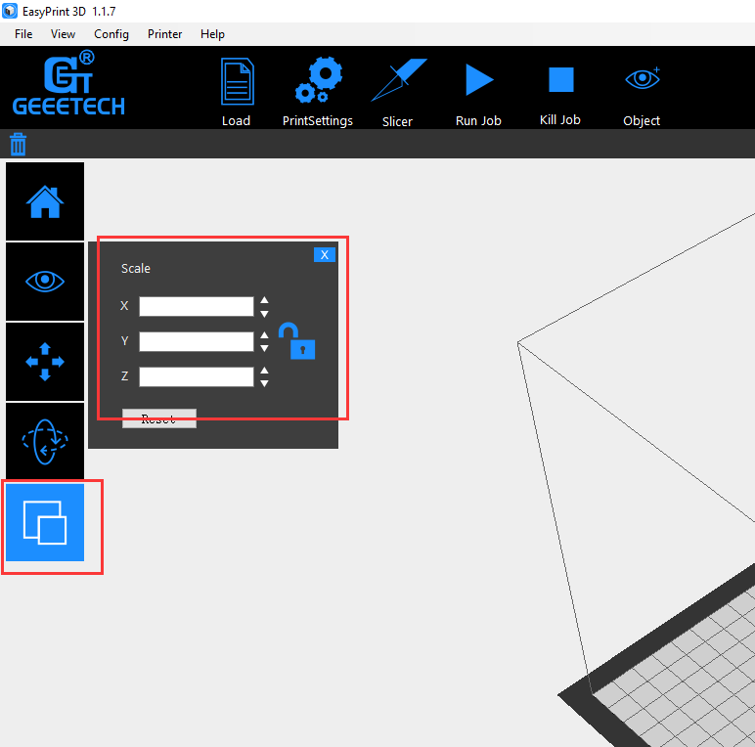Launch the Slicer tool
This screenshot has height=747, width=755.
click(x=398, y=82)
